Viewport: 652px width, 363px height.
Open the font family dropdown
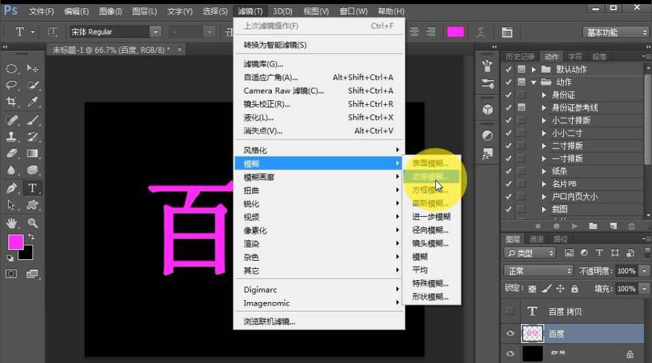coord(155,32)
